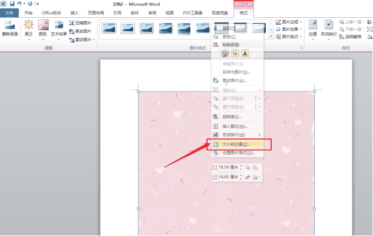Switch to the Insert (插入) ribbon tab

(74, 12)
